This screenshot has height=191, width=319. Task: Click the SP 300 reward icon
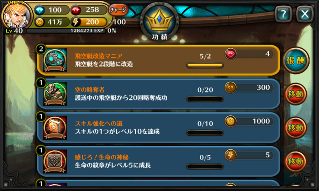pos(231,88)
